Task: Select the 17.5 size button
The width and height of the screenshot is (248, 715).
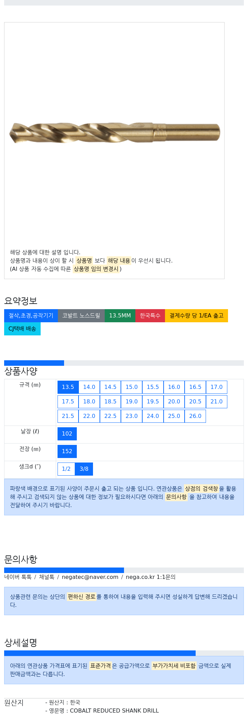Action: coord(68,402)
